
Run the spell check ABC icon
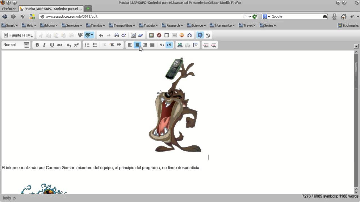80,35
